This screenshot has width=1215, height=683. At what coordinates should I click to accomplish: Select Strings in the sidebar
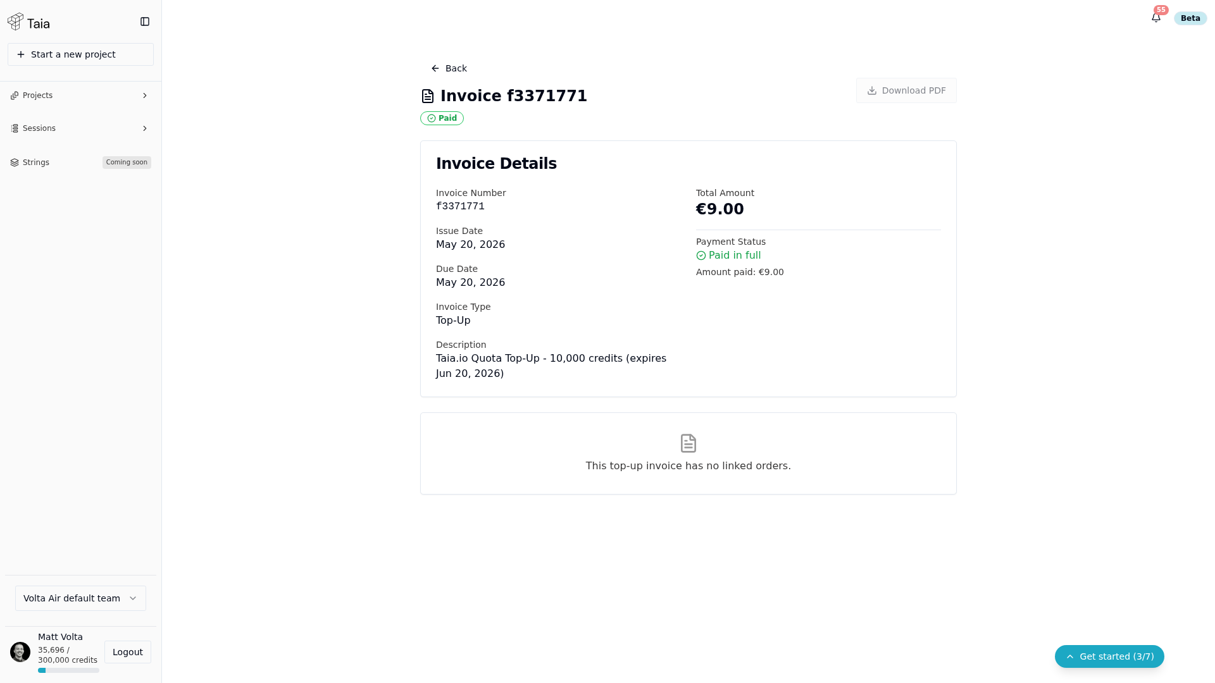click(80, 163)
